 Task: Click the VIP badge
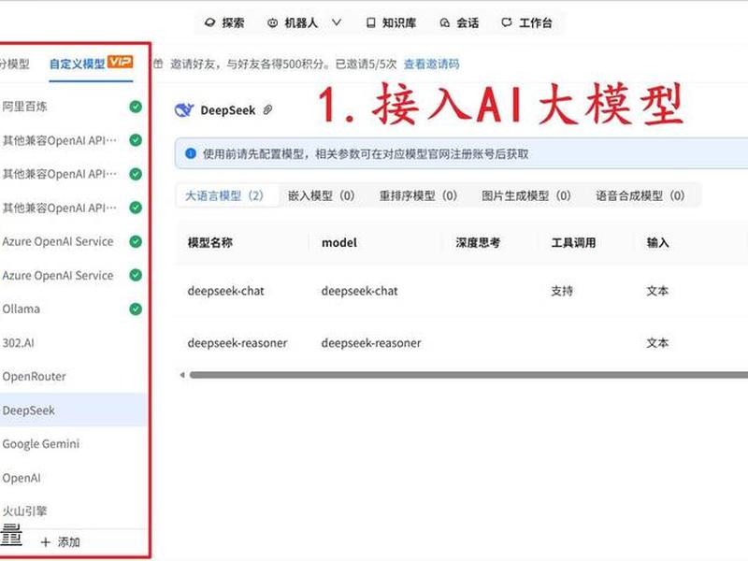click(x=121, y=62)
